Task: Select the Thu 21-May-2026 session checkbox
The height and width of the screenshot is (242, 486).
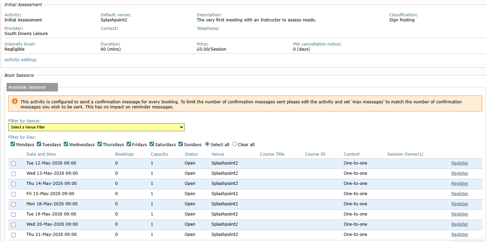Action: tap(13, 235)
